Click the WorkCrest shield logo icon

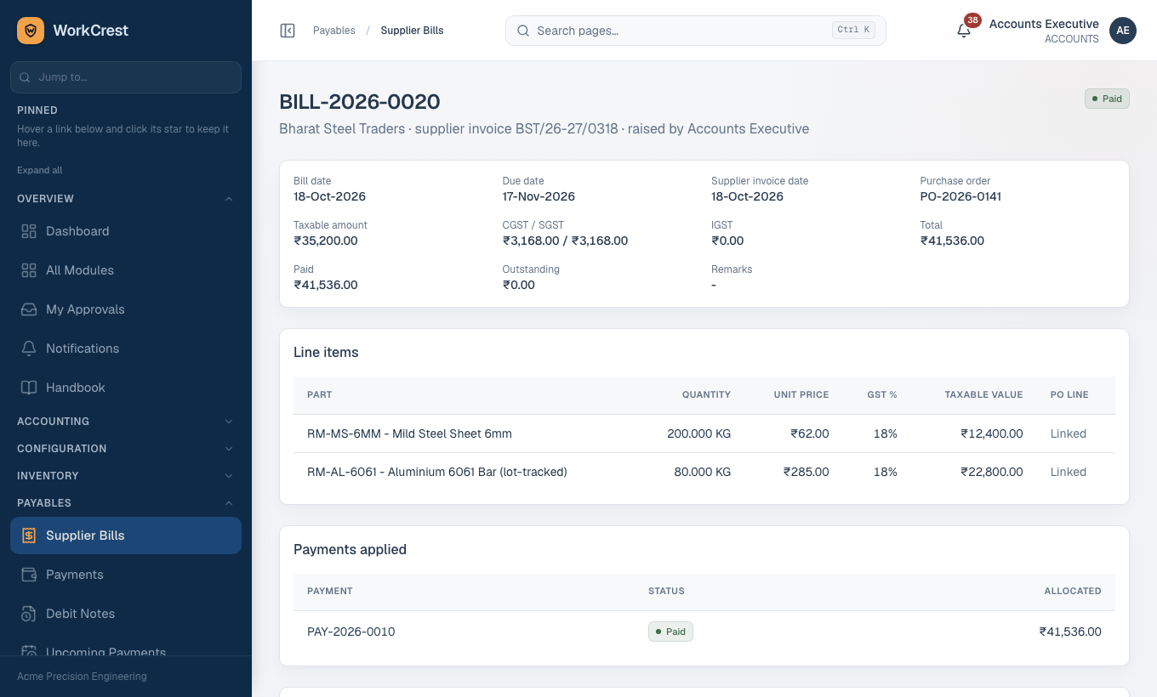(x=31, y=31)
